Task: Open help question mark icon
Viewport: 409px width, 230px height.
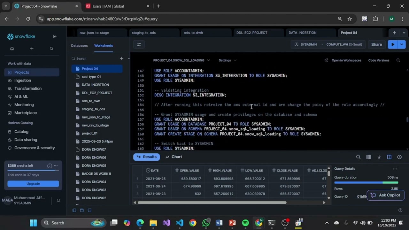Action: (400, 210)
